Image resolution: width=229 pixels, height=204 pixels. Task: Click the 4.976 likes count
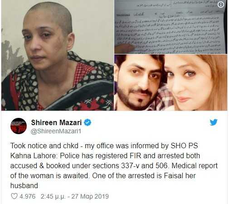click(28, 196)
